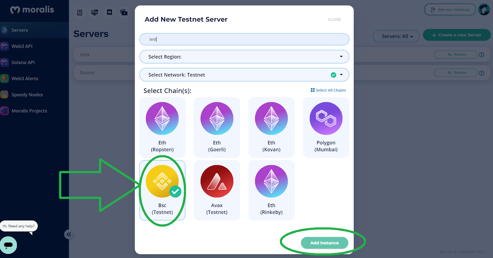493x258 pixels.
Task: Select the Eth (Rinkeby) chain icon
Action: click(x=271, y=181)
